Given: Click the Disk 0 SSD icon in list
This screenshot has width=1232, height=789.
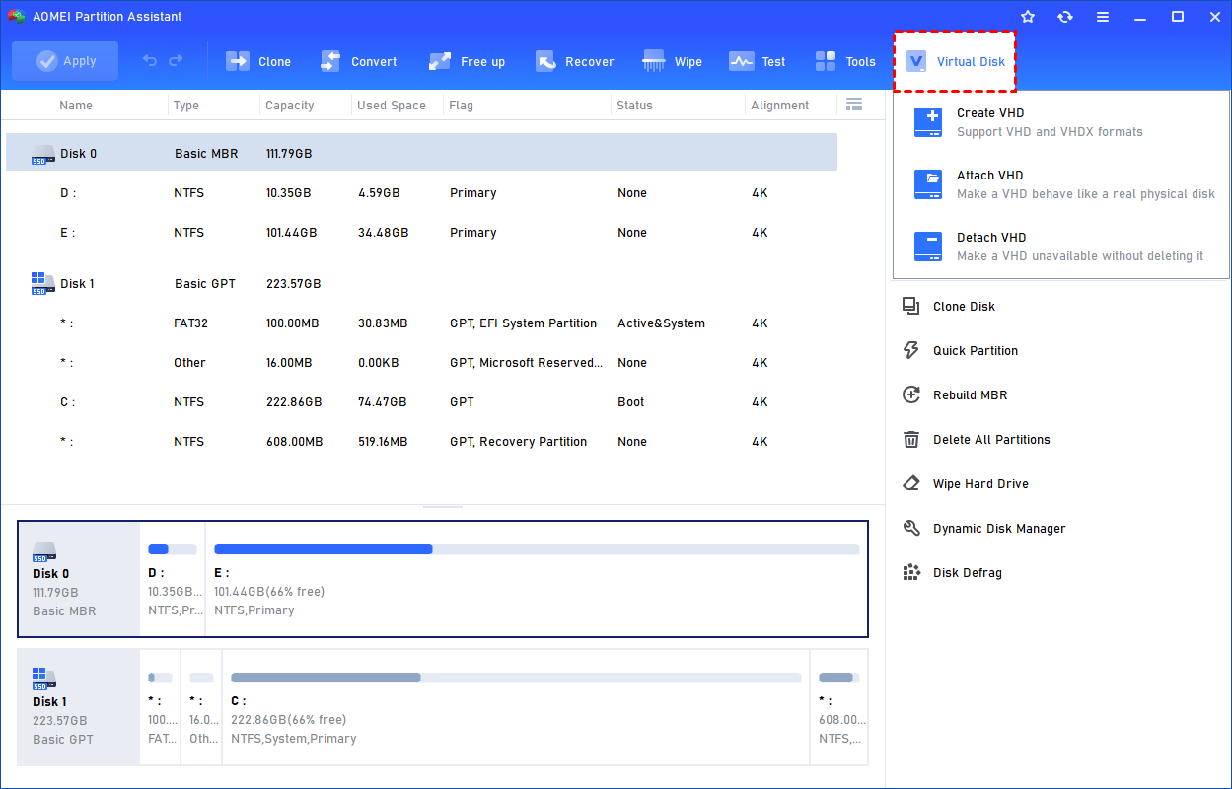Looking at the screenshot, I should pos(43,154).
